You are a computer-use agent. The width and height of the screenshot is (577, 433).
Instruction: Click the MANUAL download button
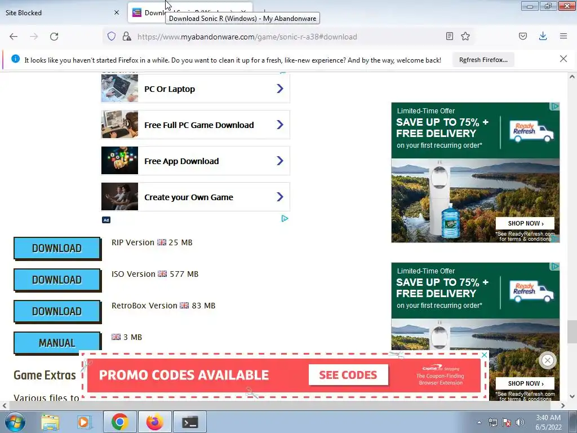(57, 343)
